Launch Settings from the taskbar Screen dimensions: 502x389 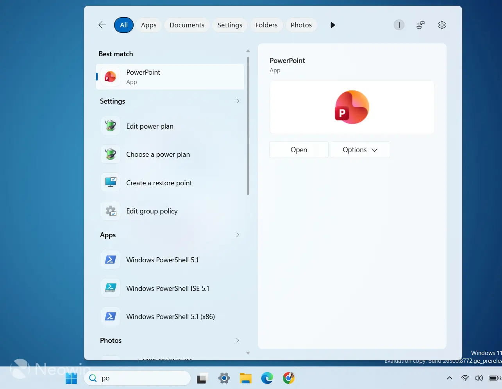click(224, 378)
